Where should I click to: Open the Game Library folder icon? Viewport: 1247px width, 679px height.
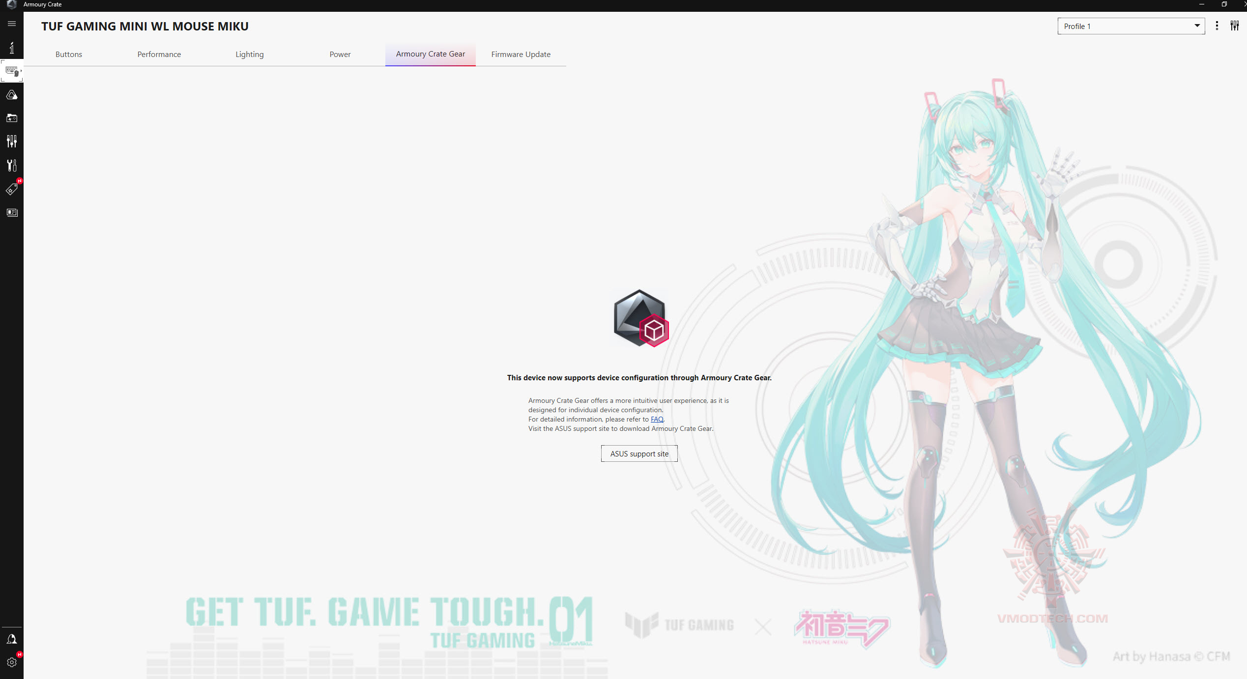[x=12, y=118]
